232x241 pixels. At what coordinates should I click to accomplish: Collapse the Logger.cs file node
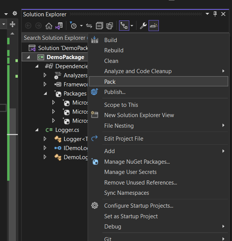37,130
